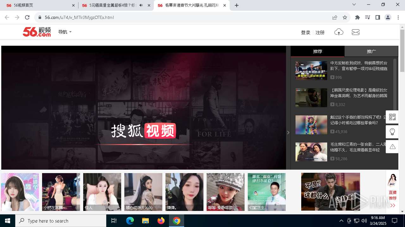Image resolution: width=405 pixels, height=227 pixels.
Task: Open Chrome extensions puzzle icon
Action: (358, 17)
